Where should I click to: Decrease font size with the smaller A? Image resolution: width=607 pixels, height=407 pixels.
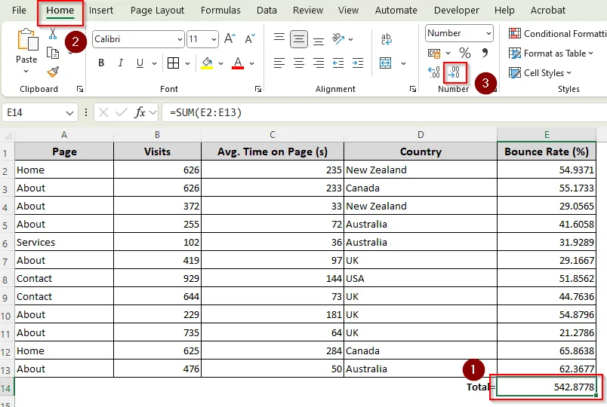[x=250, y=38]
